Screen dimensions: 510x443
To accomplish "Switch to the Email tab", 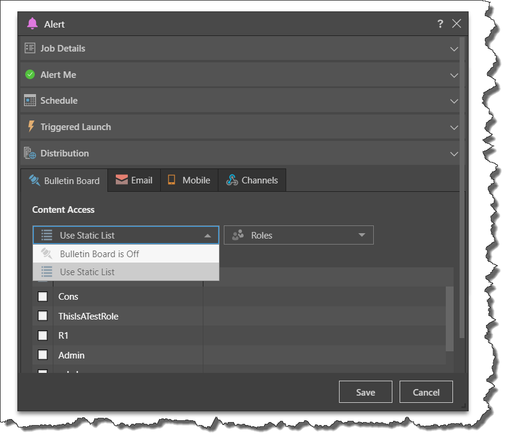I will pyautogui.click(x=134, y=180).
